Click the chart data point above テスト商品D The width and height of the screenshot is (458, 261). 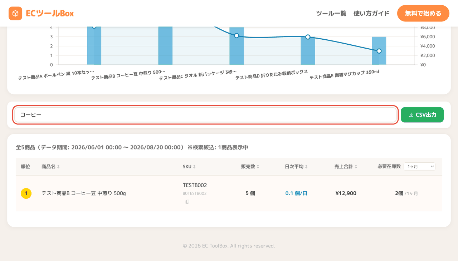point(308,37)
